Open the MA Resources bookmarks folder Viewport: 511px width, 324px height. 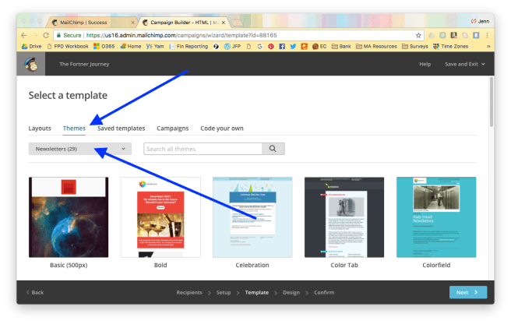pos(376,46)
